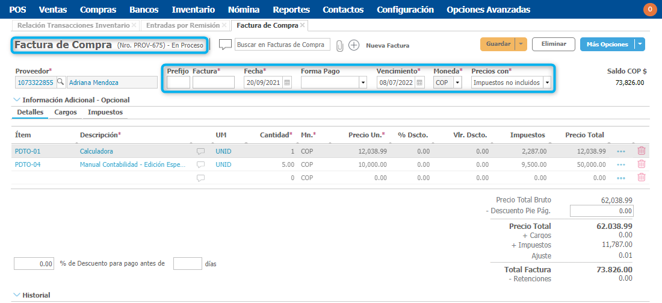Open calendar picker for Fecha field

[x=287, y=83]
